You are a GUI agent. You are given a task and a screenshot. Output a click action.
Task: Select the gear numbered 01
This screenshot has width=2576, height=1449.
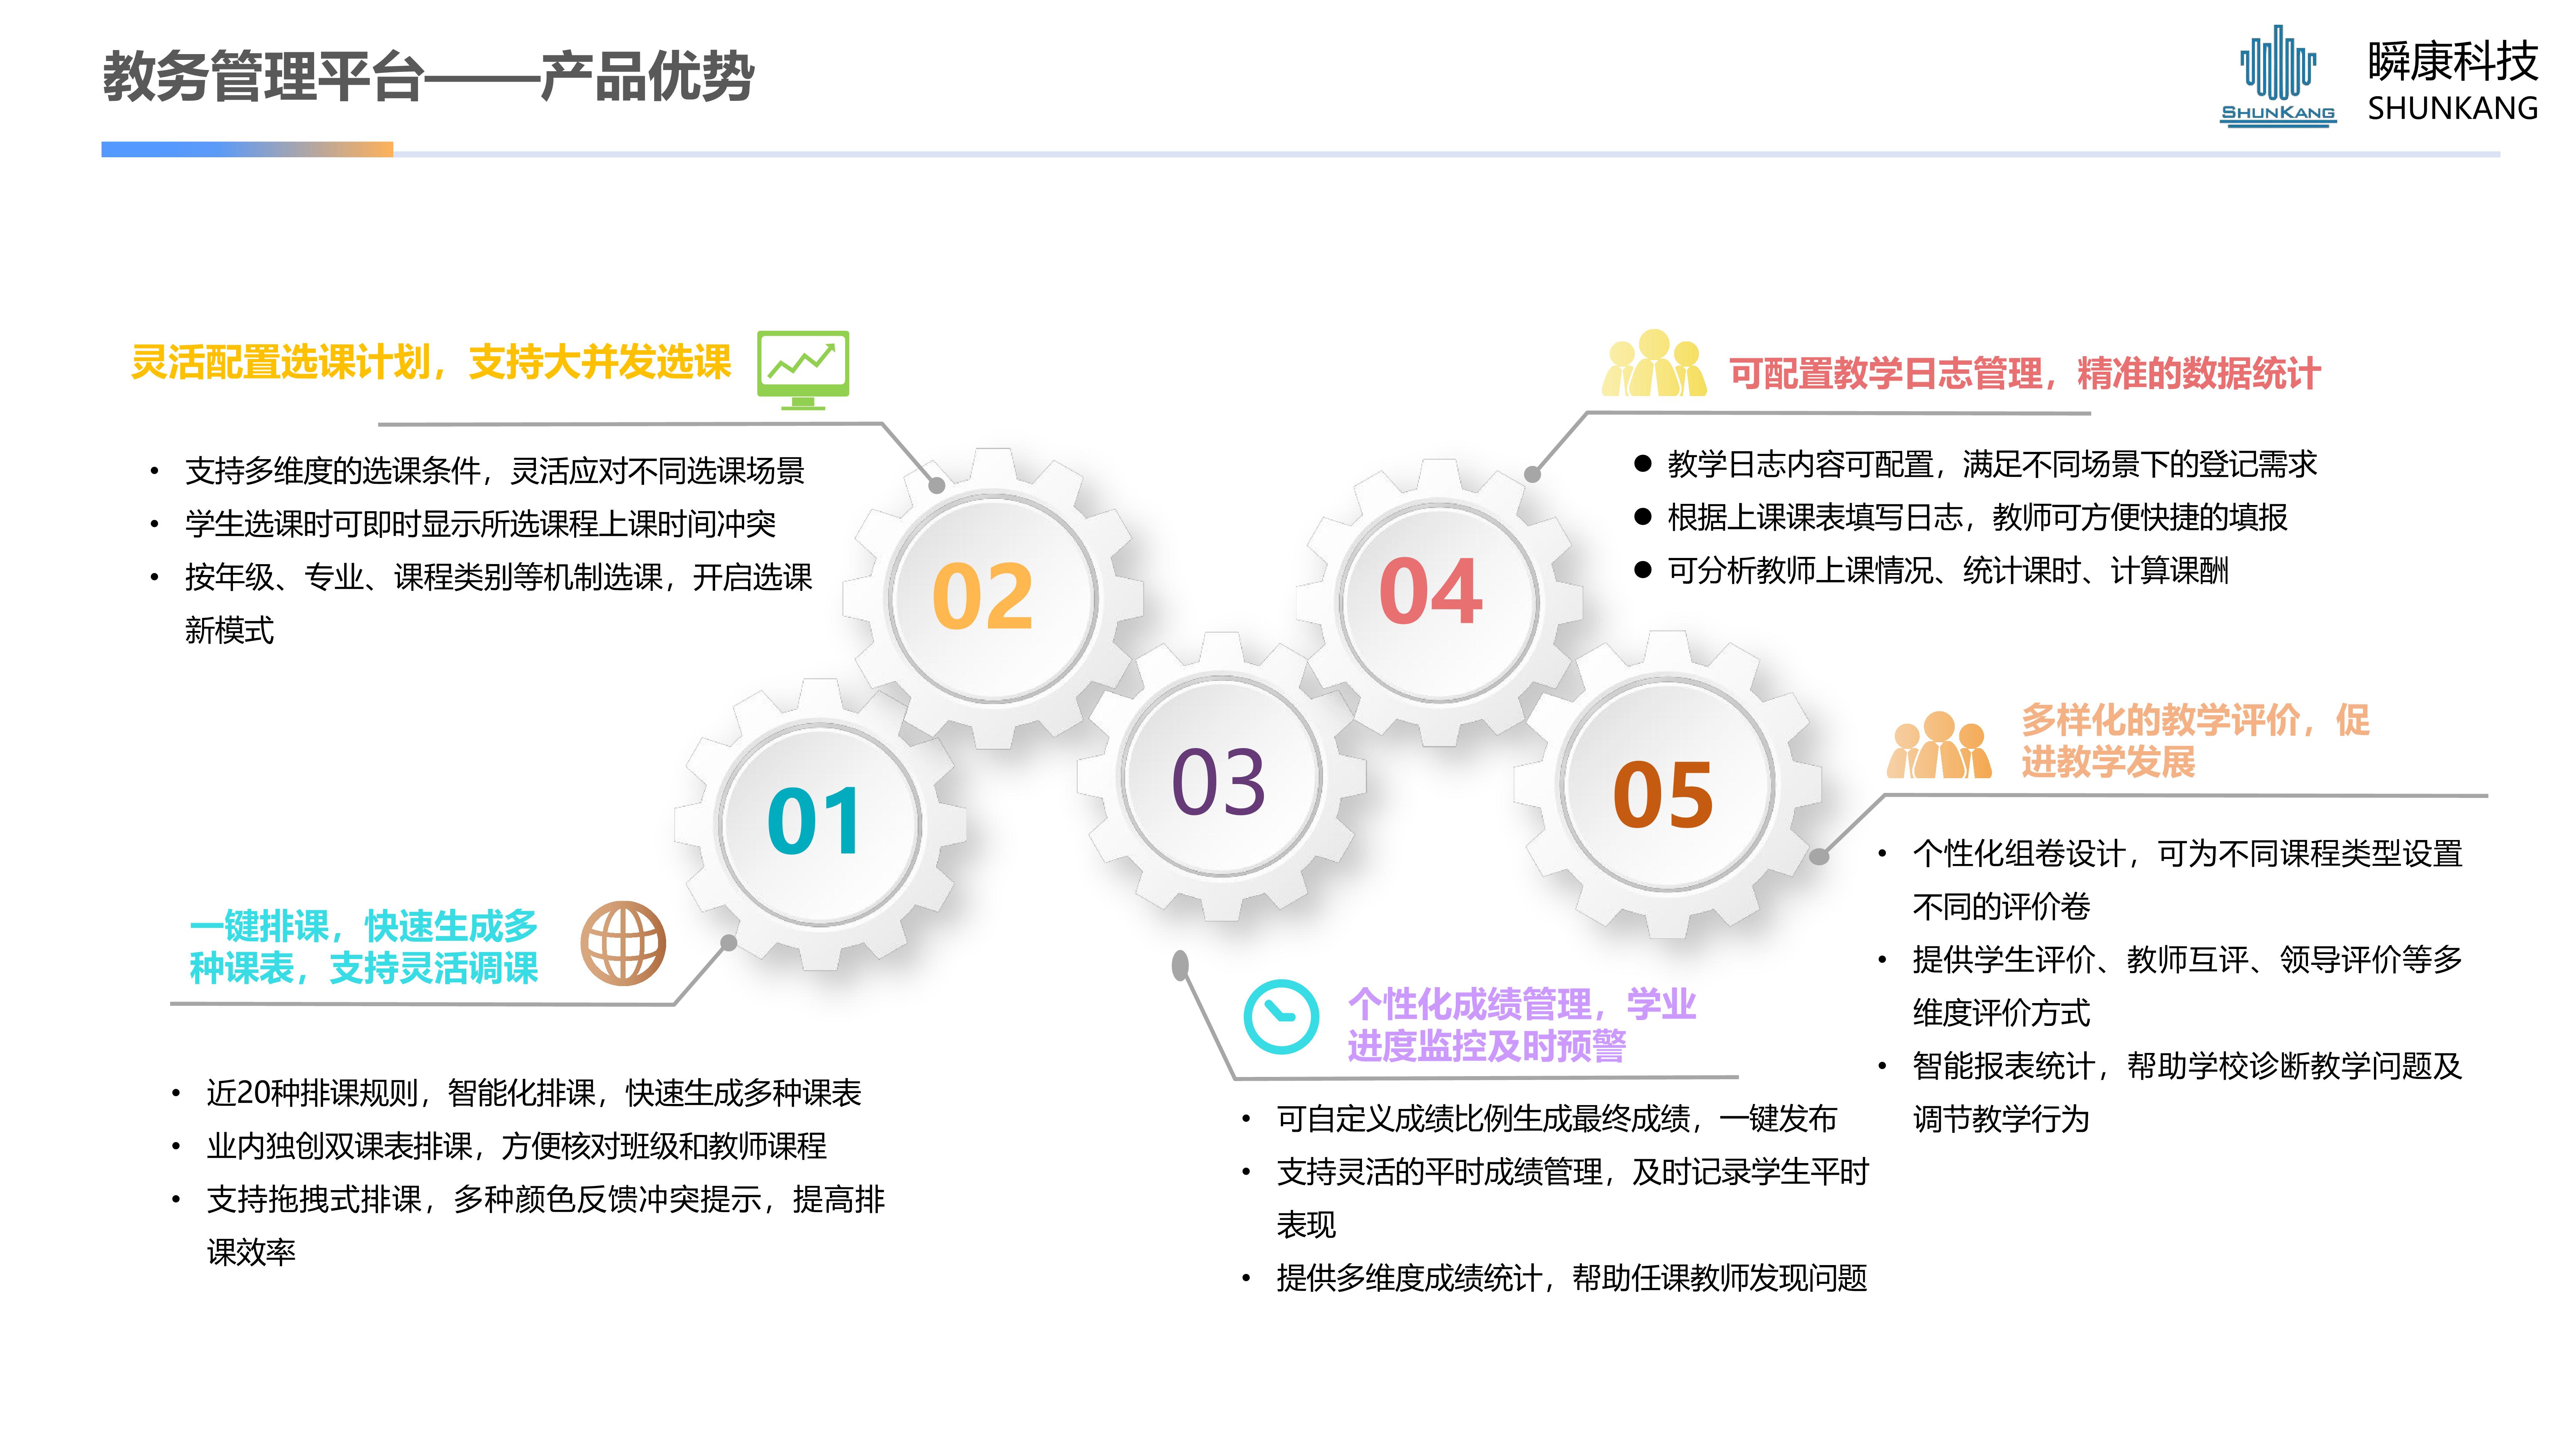click(819, 824)
